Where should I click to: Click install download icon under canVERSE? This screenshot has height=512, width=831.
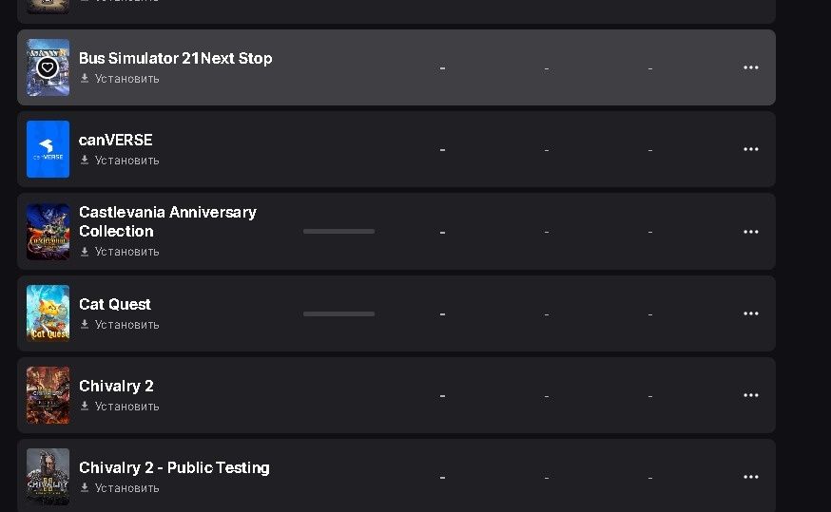tap(85, 161)
